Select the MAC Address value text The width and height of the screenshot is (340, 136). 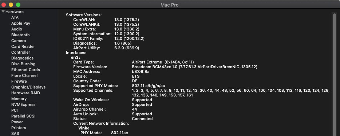click(x=140, y=72)
